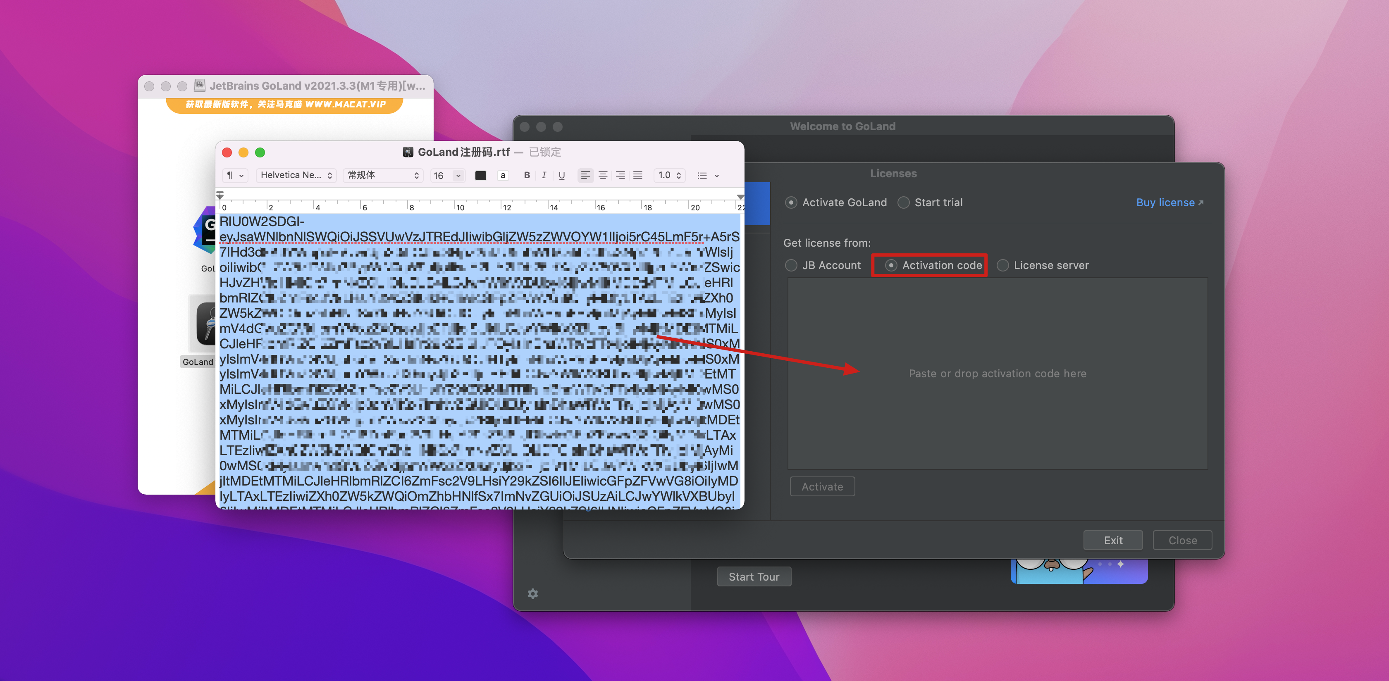Open the Buy license link
Image resolution: width=1389 pixels, height=681 pixels.
click(x=1169, y=203)
